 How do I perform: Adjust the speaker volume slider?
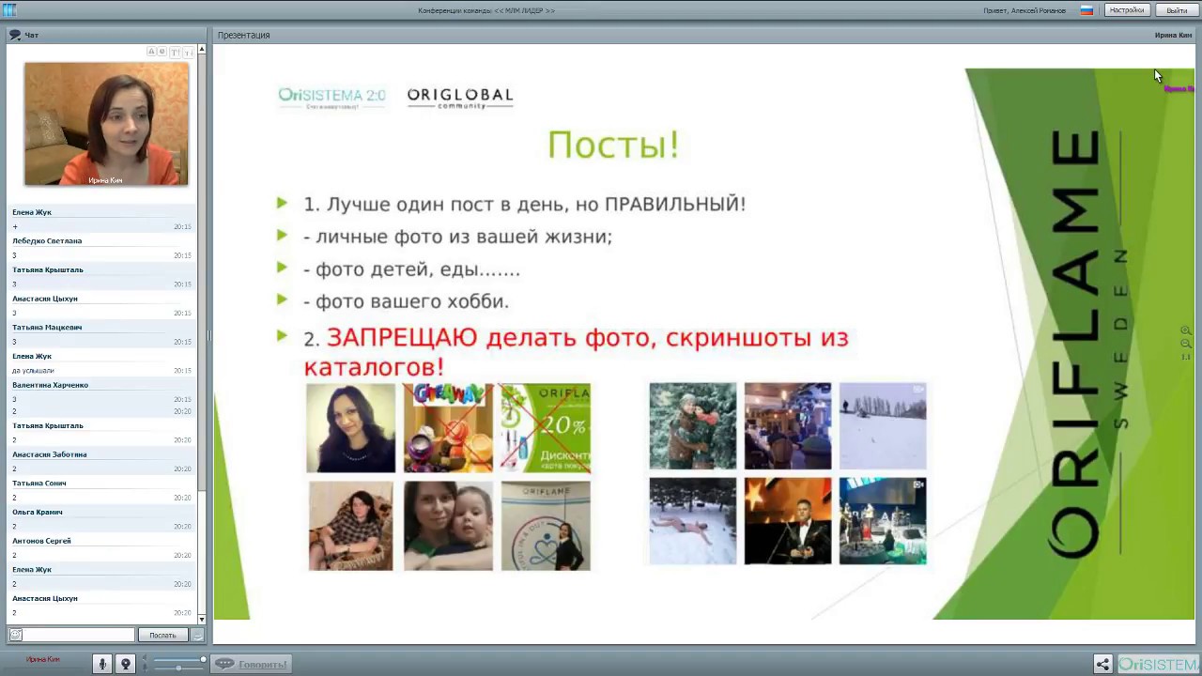point(177,660)
